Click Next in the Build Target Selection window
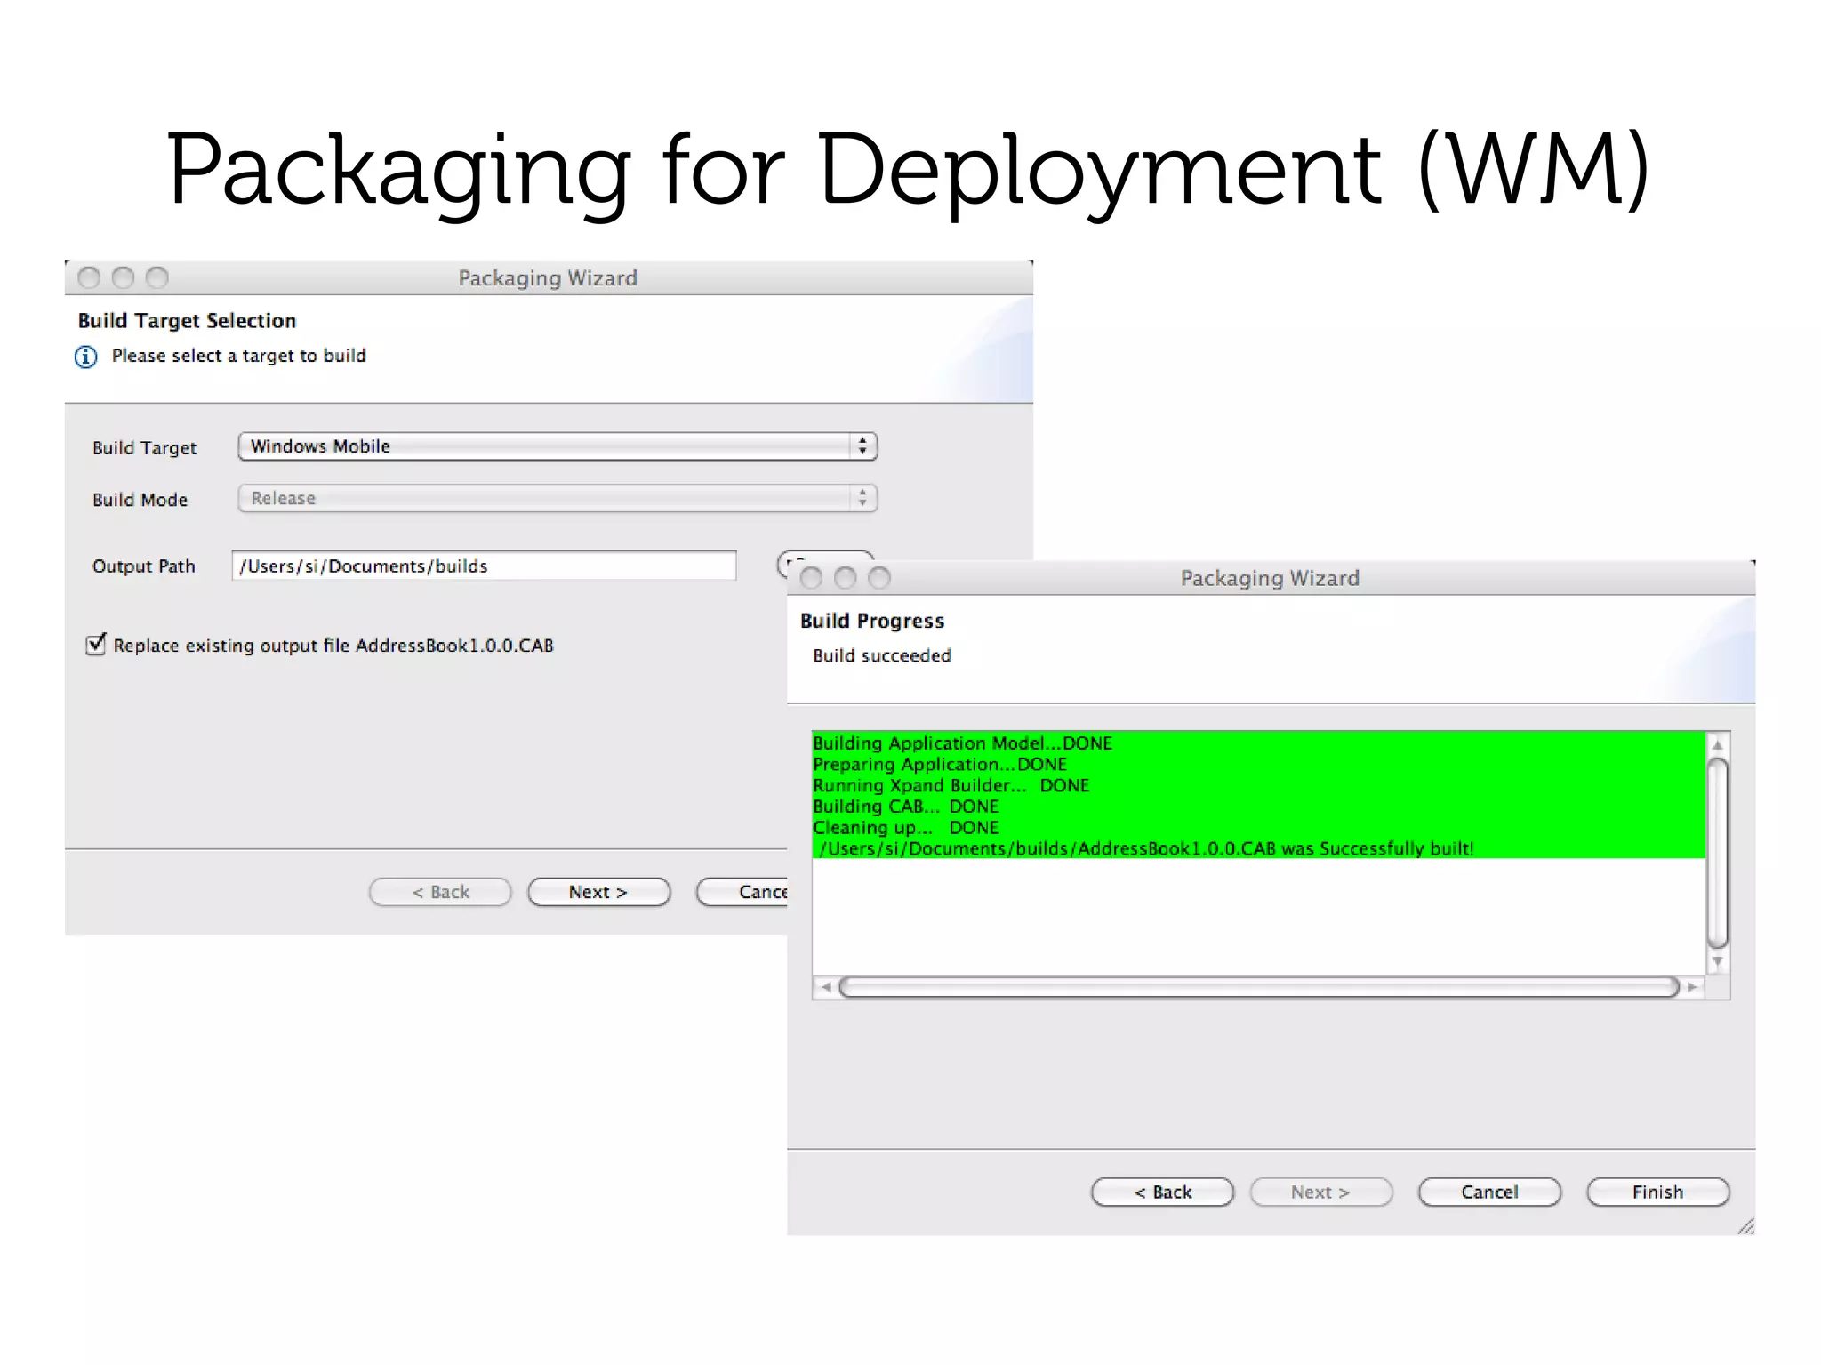Viewport: 1821px width, 1365px height. (598, 892)
